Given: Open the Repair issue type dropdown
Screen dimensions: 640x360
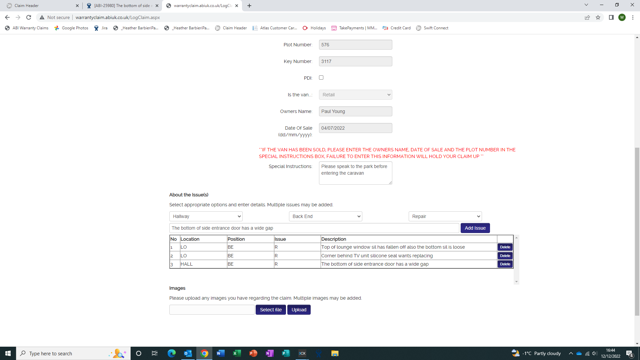Looking at the screenshot, I should [445, 216].
